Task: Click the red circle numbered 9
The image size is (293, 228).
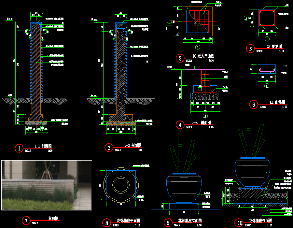Action: click(168, 223)
